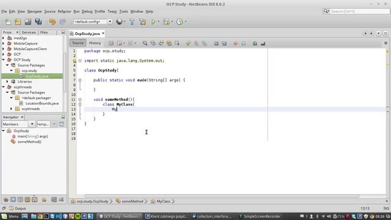Screen dimensions: 391x220
Task: Expand the Libraries node under OCP Study
Action: (7, 81)
